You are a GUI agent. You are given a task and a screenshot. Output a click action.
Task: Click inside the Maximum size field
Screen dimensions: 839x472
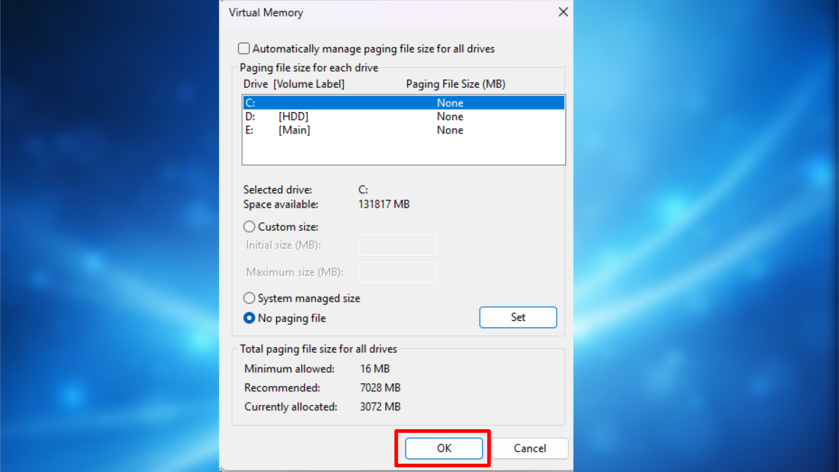coord(397,272)
